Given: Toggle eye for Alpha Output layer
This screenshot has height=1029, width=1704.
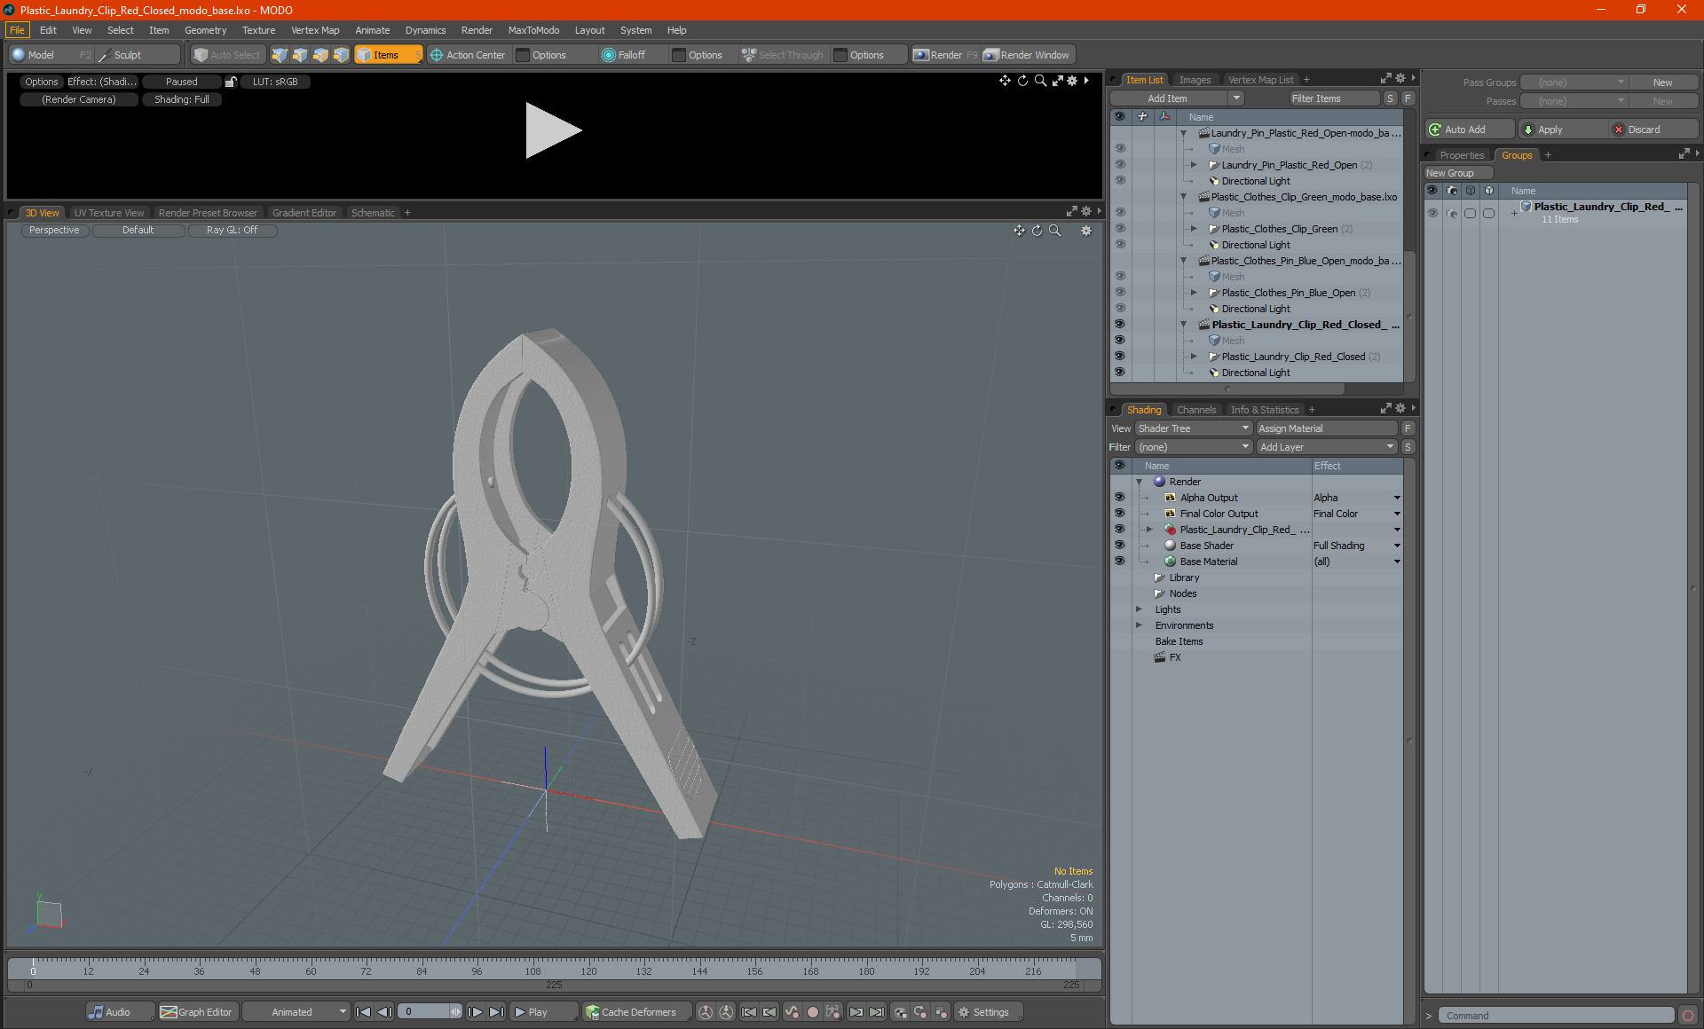Looking at the screenshot, I should 1119,498.
